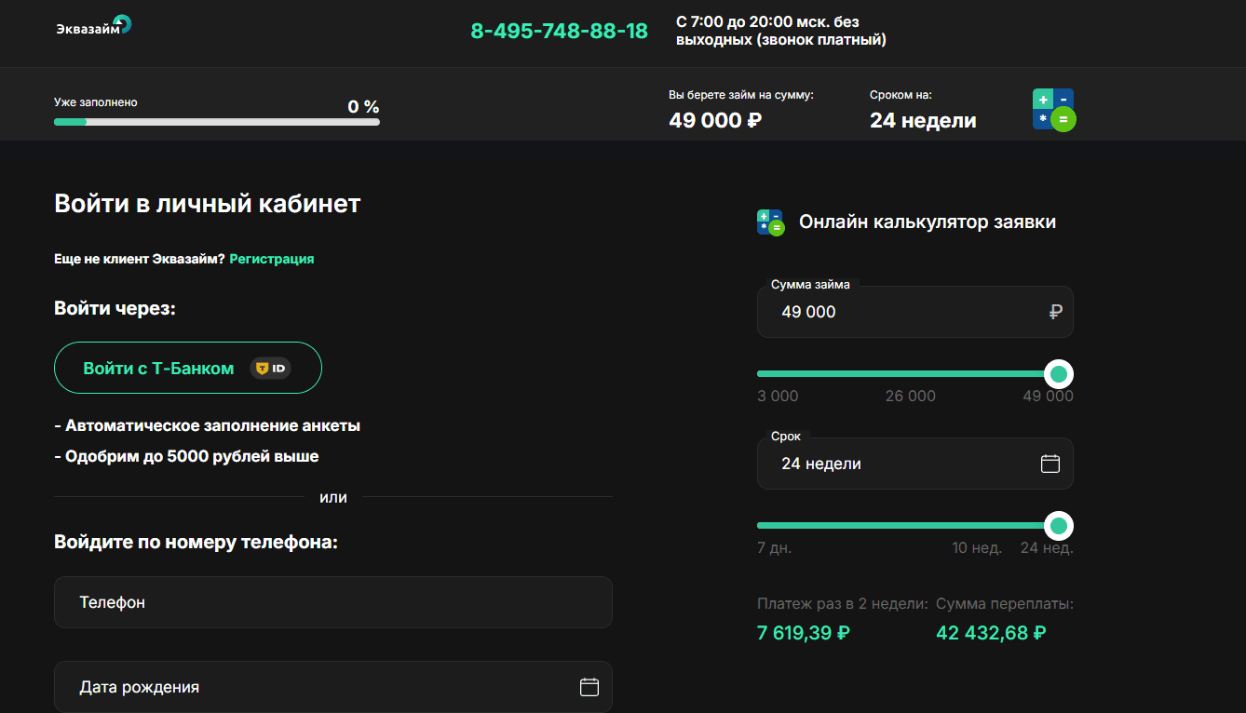Click calculator icon beside Онлайн калькулятор заявки
Viewport: 1246px width, 713px height.
770,222
